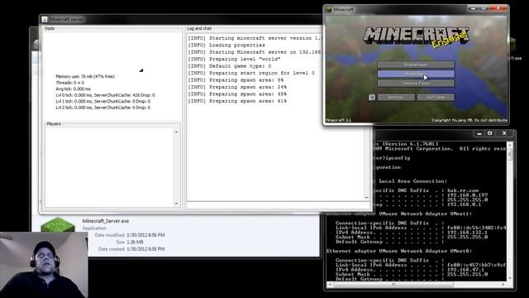Maximize the command prompt window
The image size is (529, 298).
(x=490, y=134)
